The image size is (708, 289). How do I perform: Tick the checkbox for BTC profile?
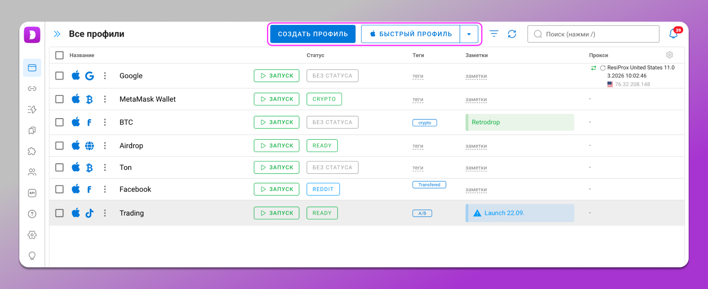click(x=59, y=122)
